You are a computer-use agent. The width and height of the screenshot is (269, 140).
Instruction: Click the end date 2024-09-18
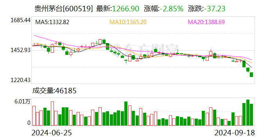pos(235,133)
